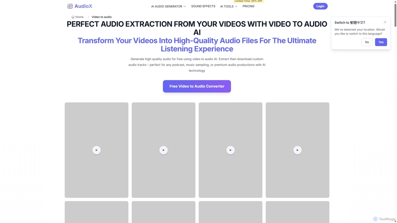The width and height of the screenshot is (397, 223).
Task: Click Free Video to Audio Converter button
Action: (197, 86)
